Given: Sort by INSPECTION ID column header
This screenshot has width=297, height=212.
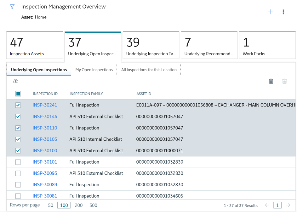Looking at the screenshot, I should pos(45,94).
